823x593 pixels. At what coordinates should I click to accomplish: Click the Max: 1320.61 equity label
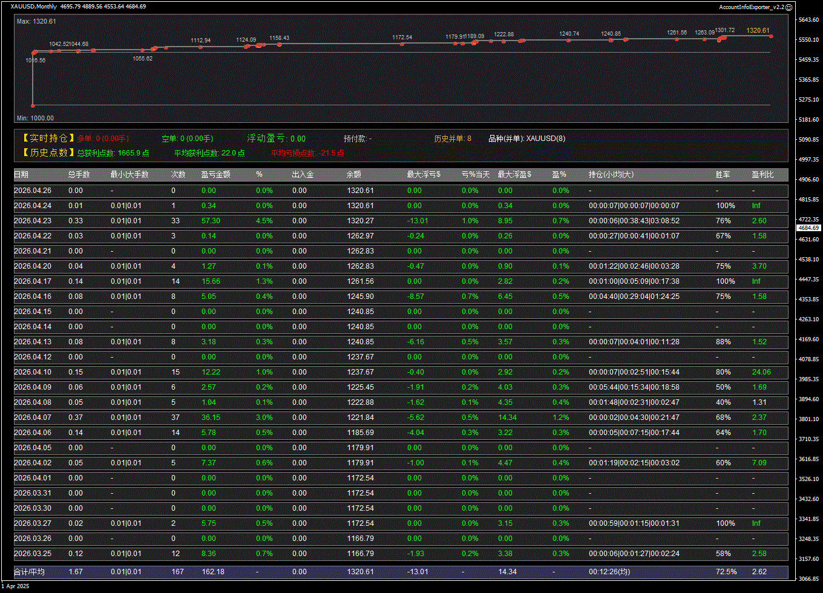[x=36, y=21]
